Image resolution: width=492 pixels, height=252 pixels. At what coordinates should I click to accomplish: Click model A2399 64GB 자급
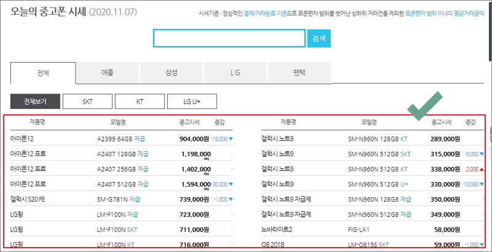point(121,139)
